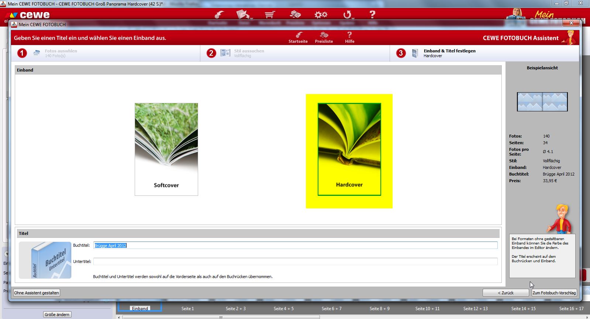Select Seite 4 + 5 in page strip
This screenshot has width=590, height=319.
(283, 309)
